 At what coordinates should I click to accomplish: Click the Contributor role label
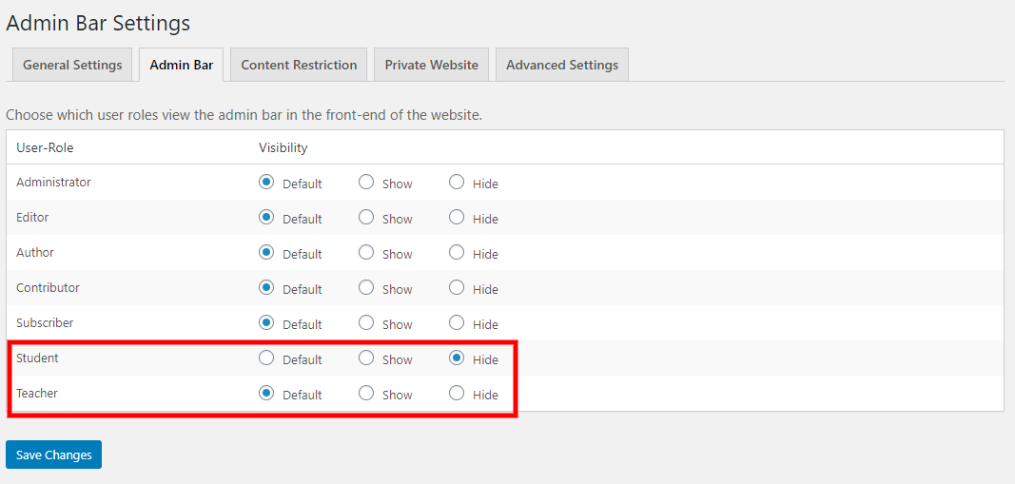pyautogui.click(x=48, y=287)
